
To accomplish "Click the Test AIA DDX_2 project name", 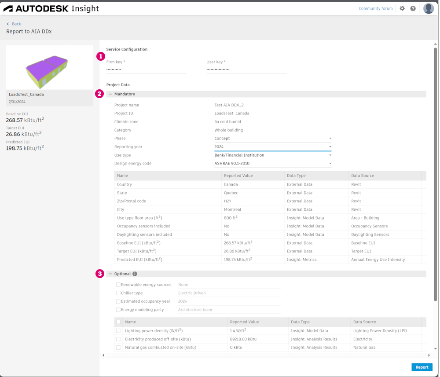I will point(229,105).
